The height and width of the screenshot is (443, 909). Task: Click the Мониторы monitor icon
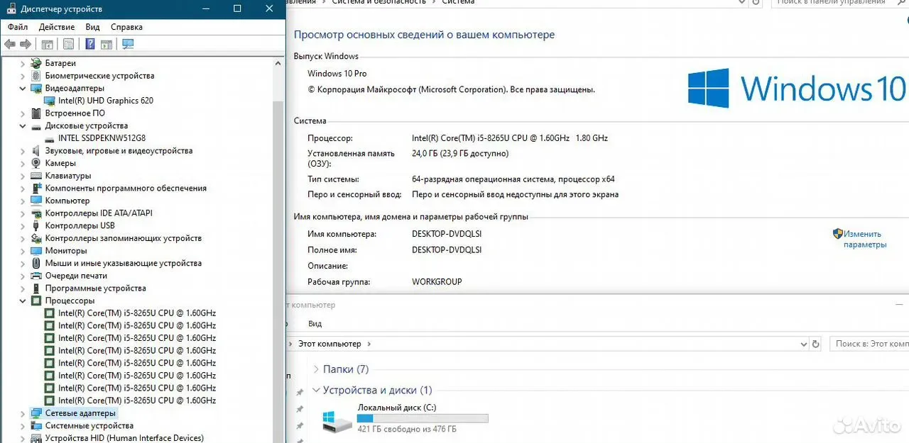(36, 251)
